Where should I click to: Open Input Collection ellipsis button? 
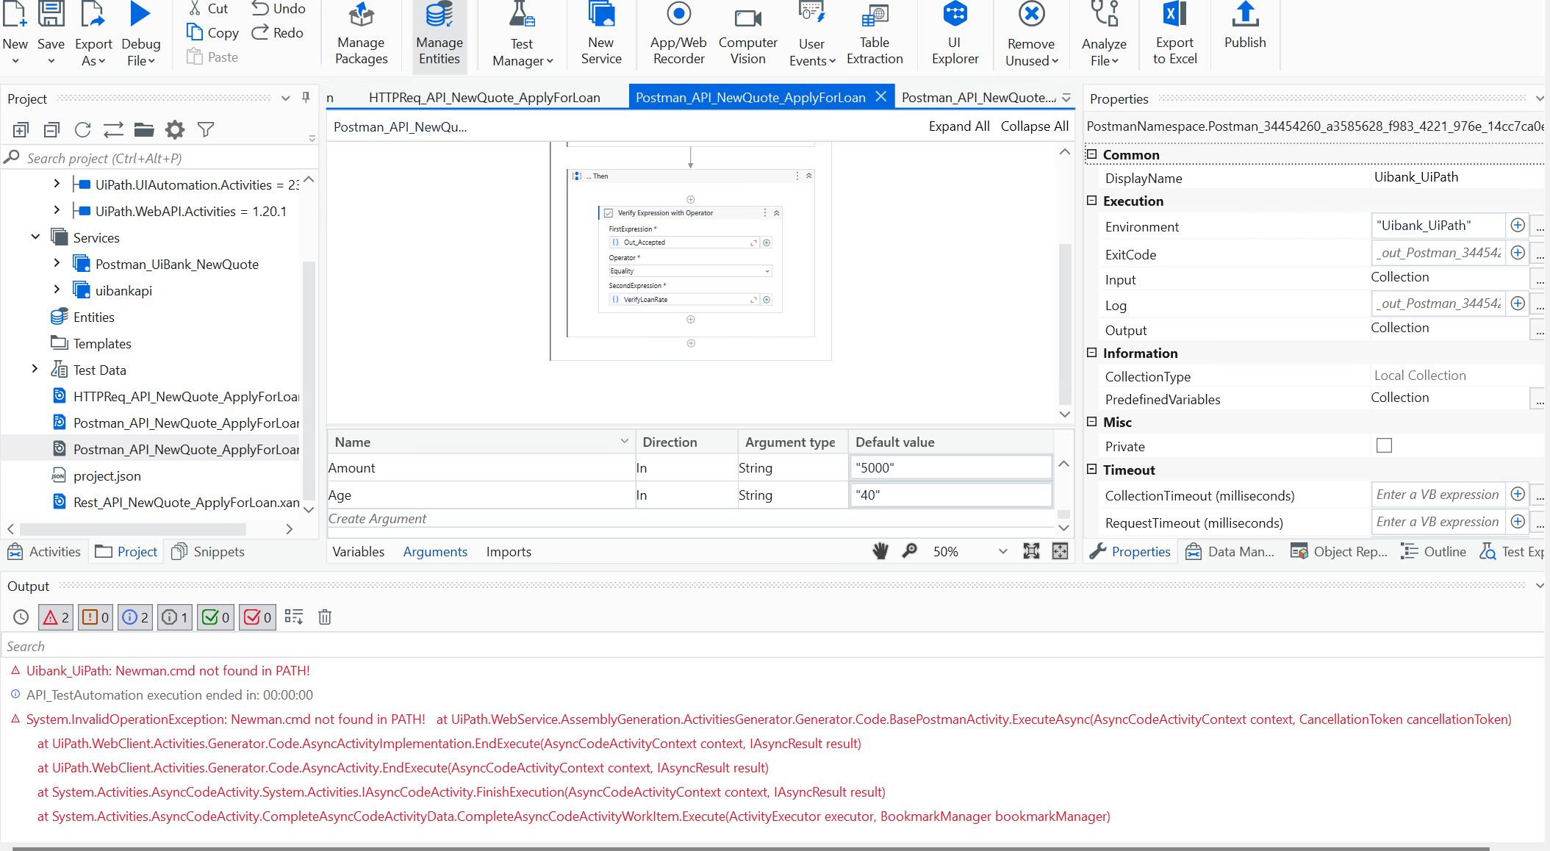(x=1539, y=279)
